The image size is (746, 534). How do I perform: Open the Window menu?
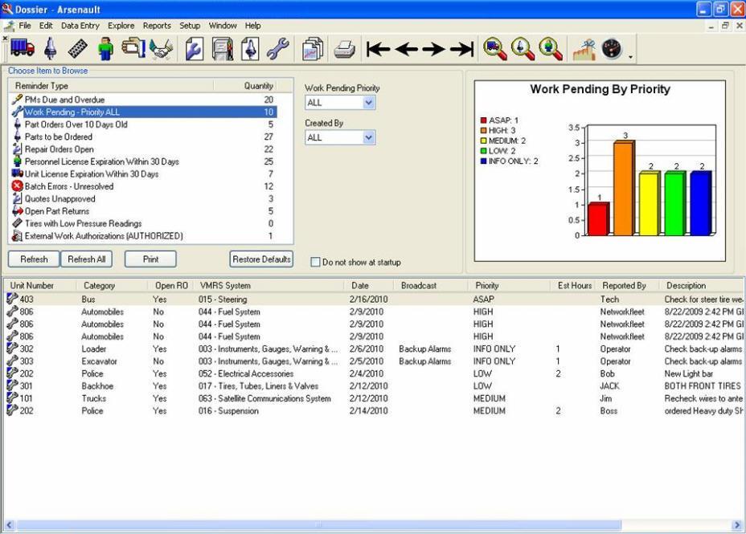click(x=223, y=26)
